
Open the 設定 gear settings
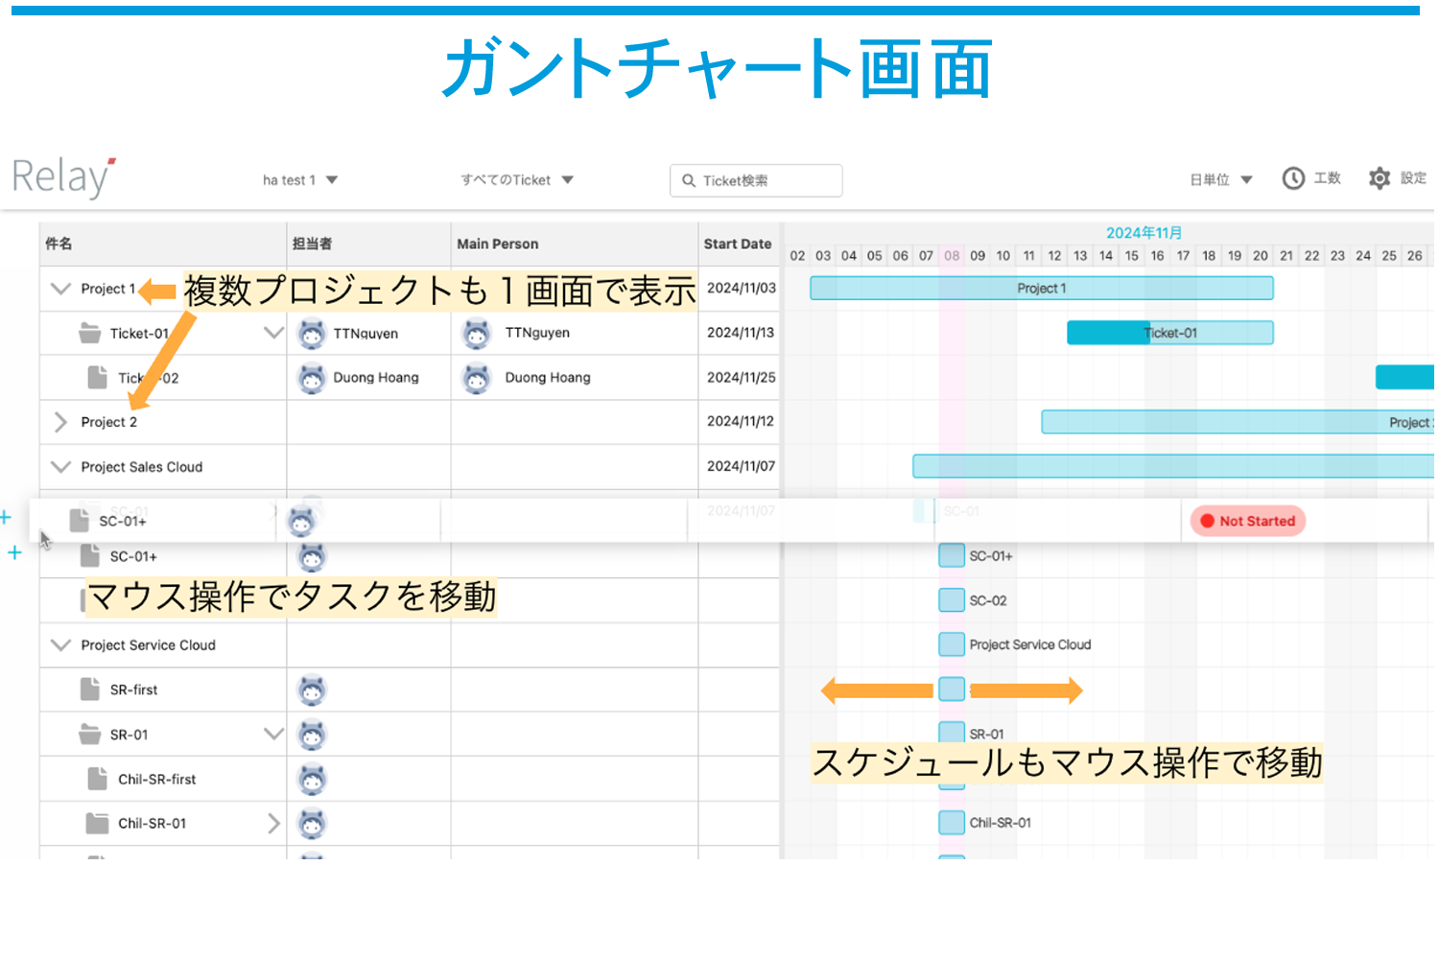(1380, 178)
